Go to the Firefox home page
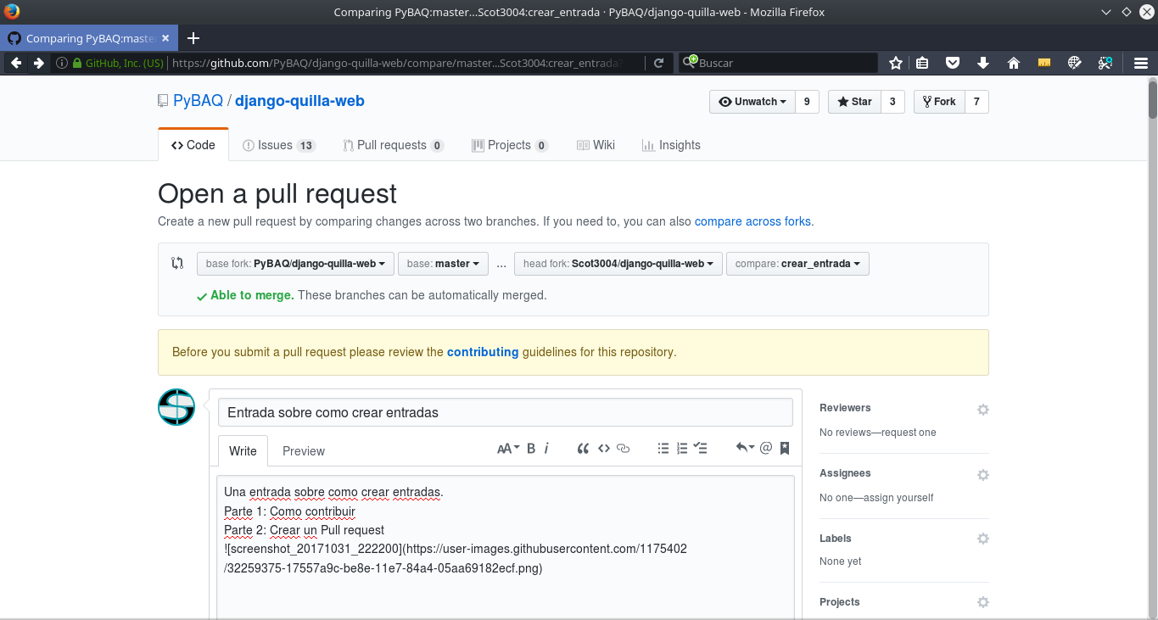 [x=1013, y=63]
